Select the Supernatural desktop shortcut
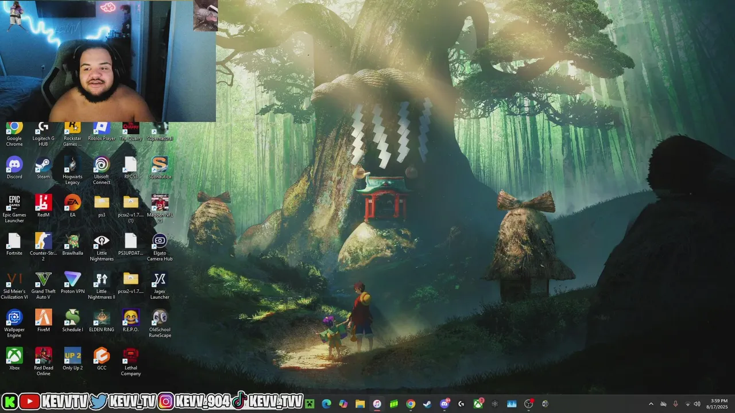Viewport: 735px width, 413px height. click(x=160, y=131)
